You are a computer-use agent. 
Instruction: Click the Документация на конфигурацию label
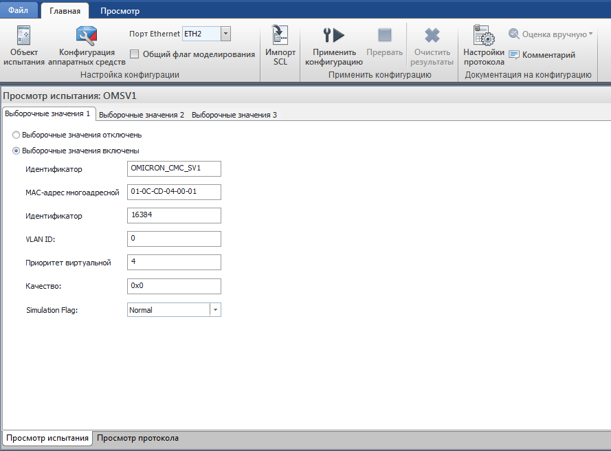pyautogui.click(x=528, y=75)
